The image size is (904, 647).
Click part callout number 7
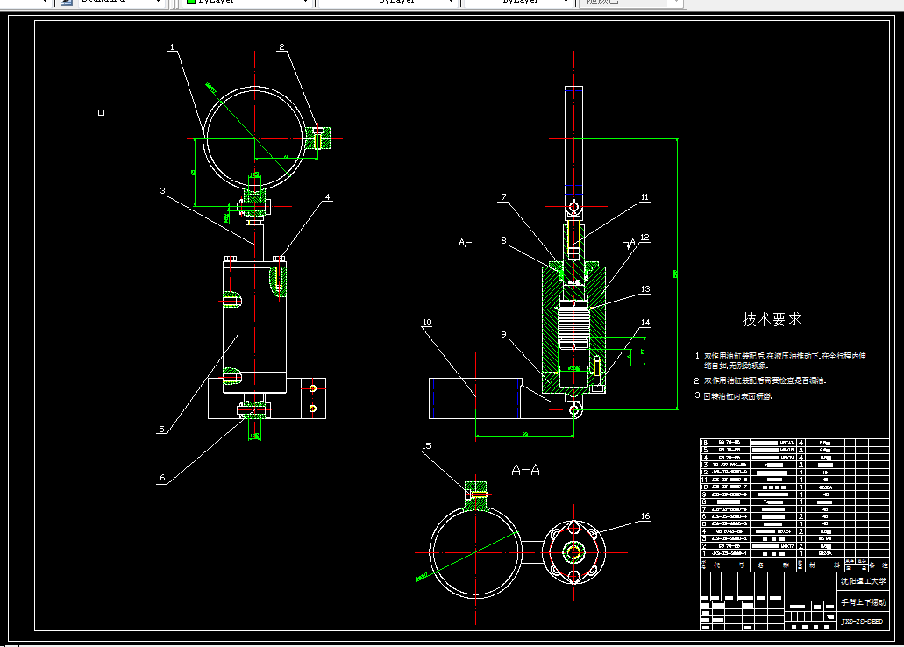[x=504, y=197]
